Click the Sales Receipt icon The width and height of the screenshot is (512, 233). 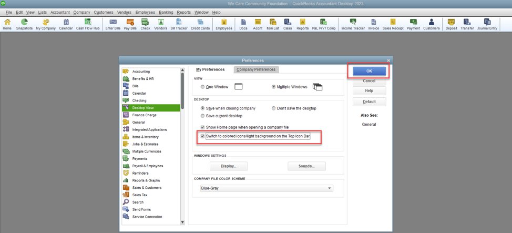coord(394,24)
